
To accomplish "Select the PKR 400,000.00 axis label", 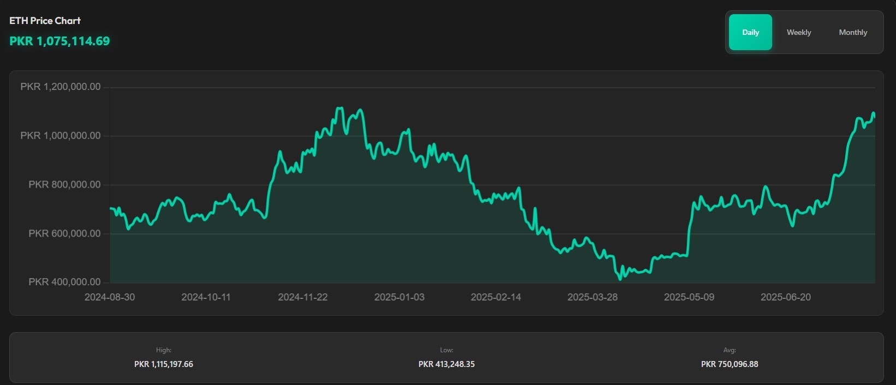I will tap(64, 282).
